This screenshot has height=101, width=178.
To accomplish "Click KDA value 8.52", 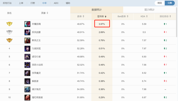I will point(144,73).
